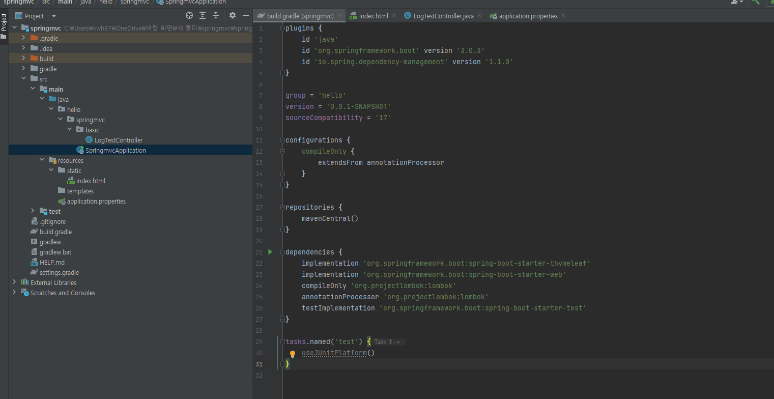Fold the repositories block in gutter
This screenshot has height=399, width=774.
[x=283, y=207]
